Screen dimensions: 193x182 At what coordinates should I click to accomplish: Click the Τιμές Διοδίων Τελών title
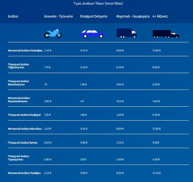pos(98,3)
